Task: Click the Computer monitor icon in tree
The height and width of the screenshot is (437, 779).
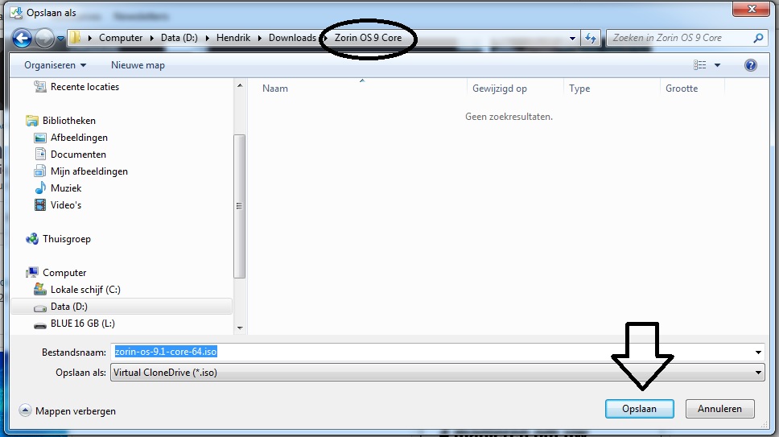Action: pos(32,272)
